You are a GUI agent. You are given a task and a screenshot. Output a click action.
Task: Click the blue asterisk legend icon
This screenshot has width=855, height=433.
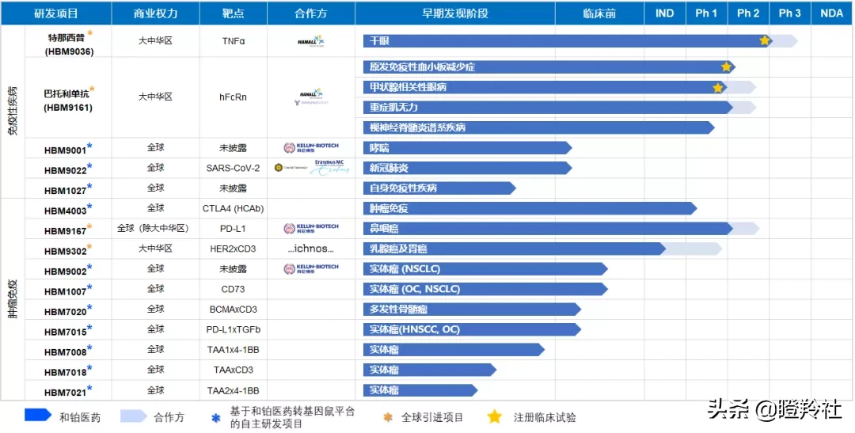click(x=215, y=418)
